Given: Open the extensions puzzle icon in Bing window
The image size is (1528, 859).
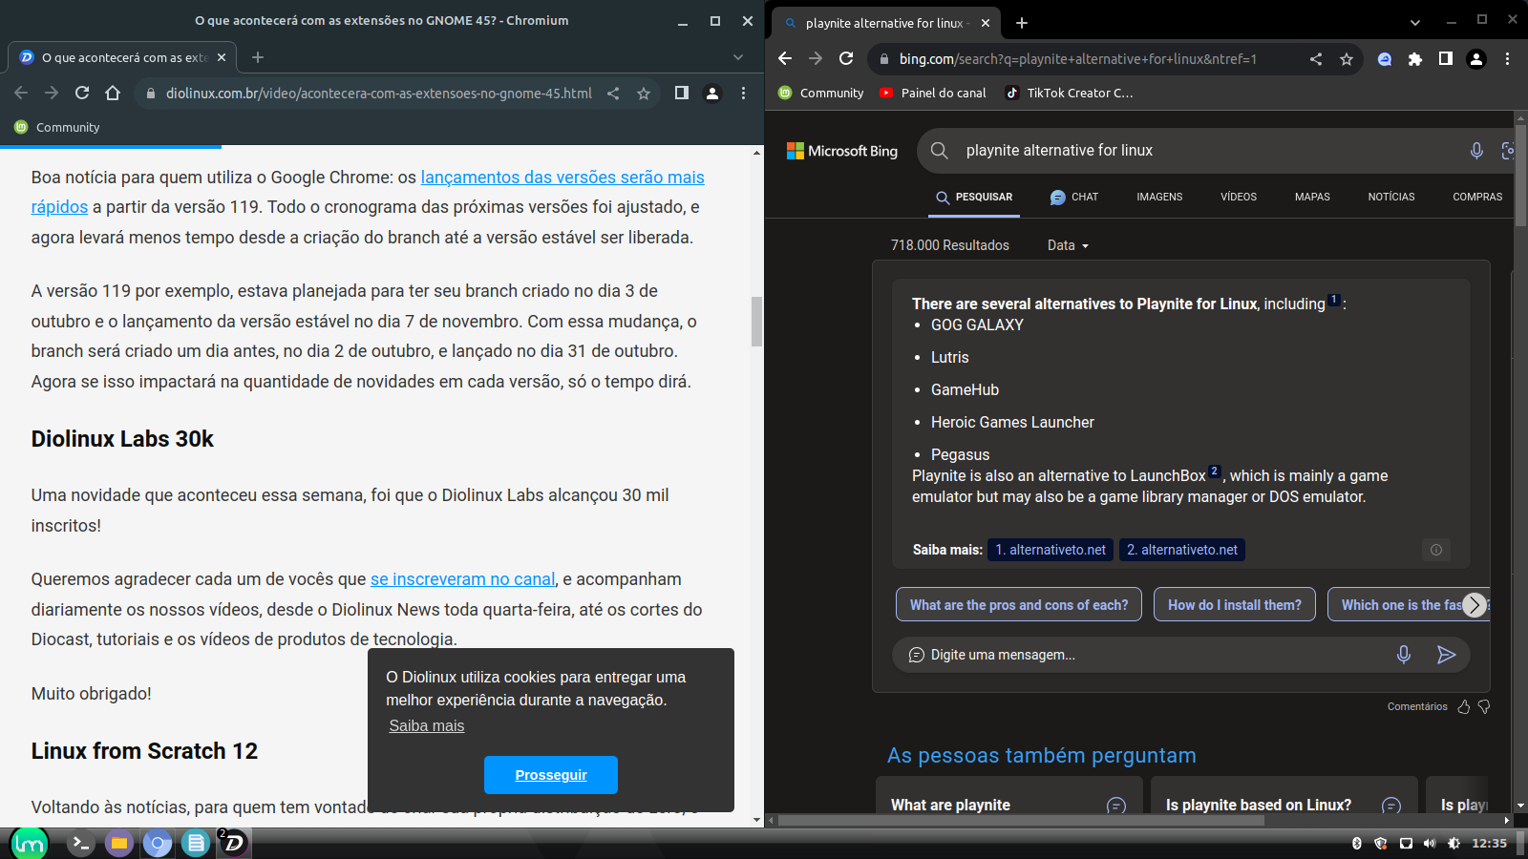Looking at the screenshot, I should click(1415, 59).
